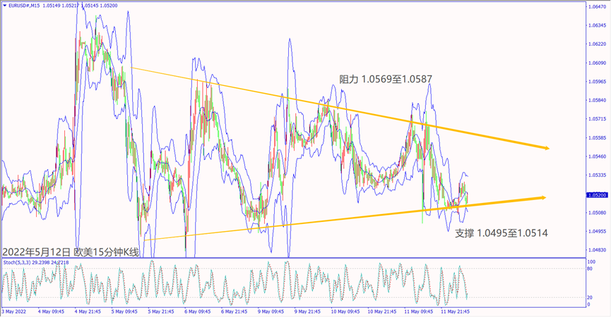
Task: Click the EURUSD#,M15 chart symbol title
Action: [24, 6]
